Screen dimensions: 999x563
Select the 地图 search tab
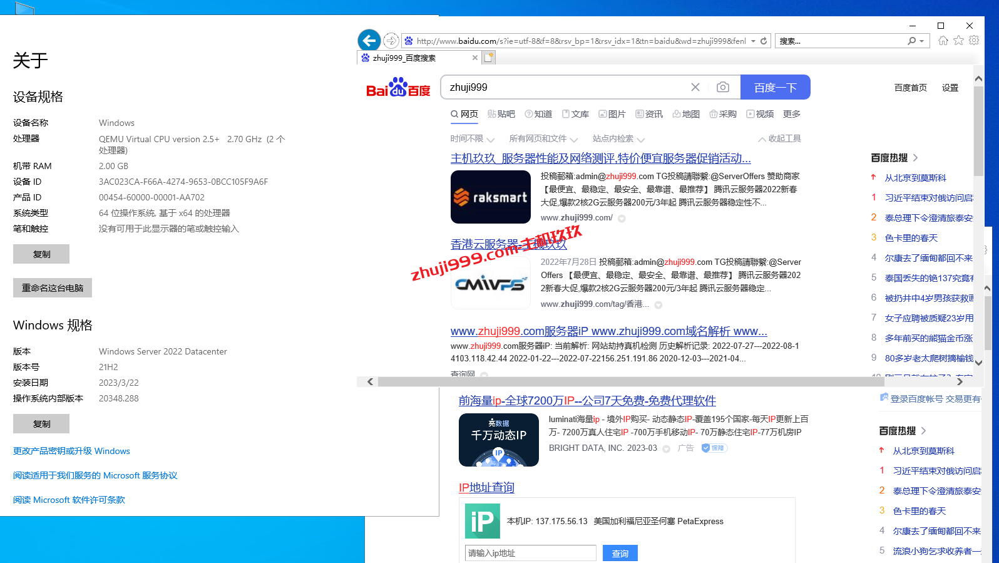click(686, 114)
